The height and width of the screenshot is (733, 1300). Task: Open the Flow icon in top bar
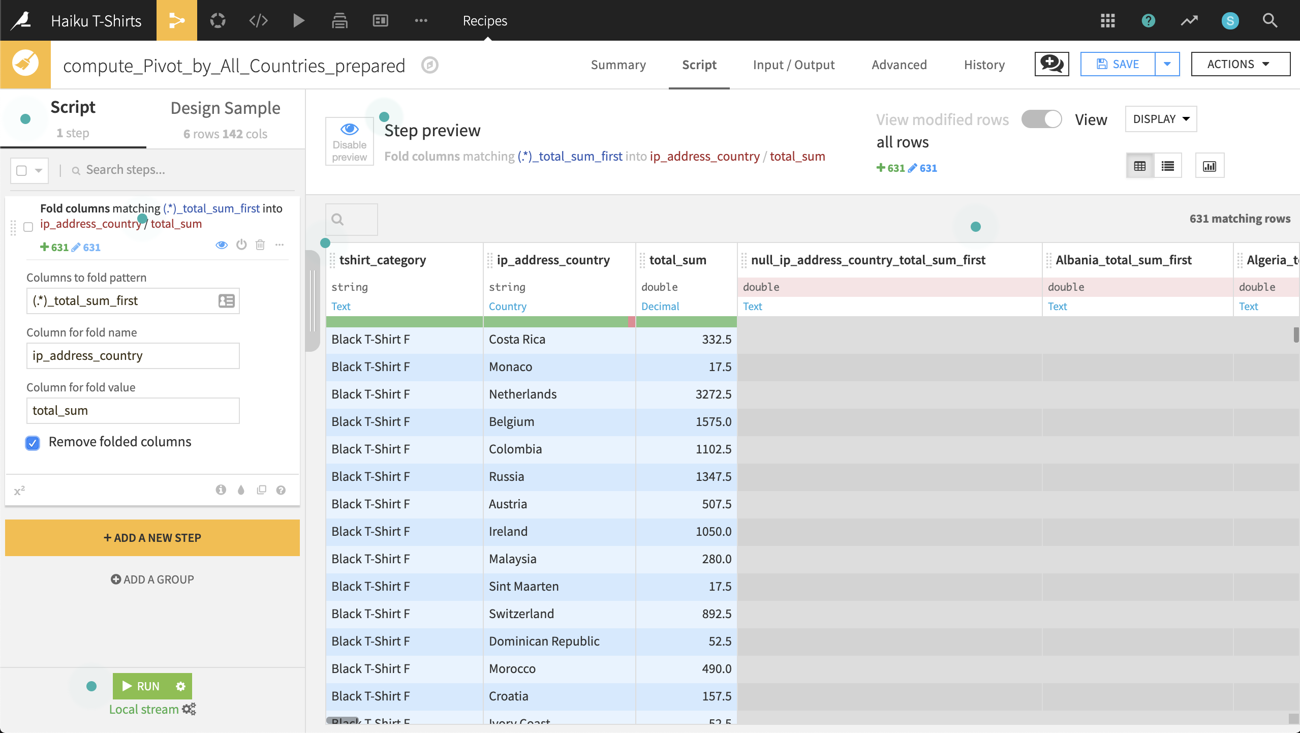176,20
